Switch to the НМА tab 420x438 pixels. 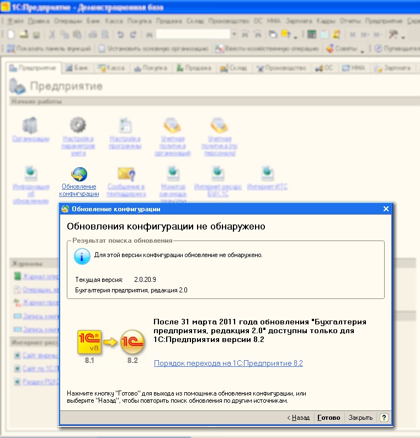pos(354,68)
